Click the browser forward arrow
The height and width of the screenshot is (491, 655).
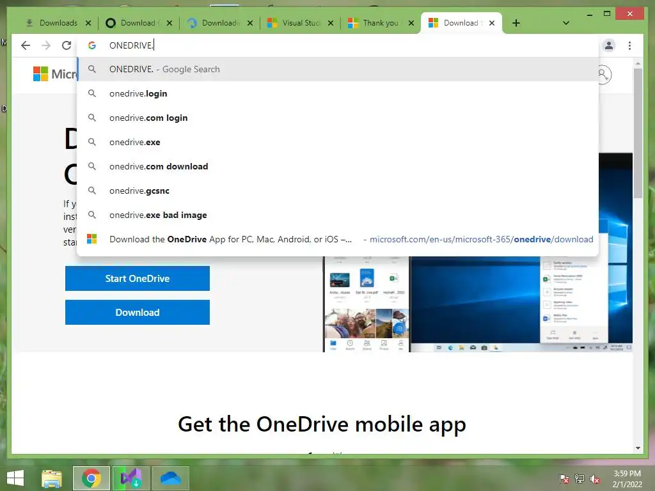(x=46, y=45)
